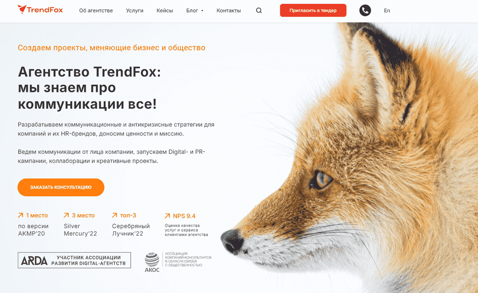Screen dimensions: 478x293
Task: Open the Об агентстве menu item
Action: 96,11
